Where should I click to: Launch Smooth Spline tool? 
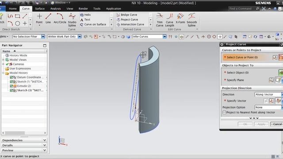(x=191, y=20)
